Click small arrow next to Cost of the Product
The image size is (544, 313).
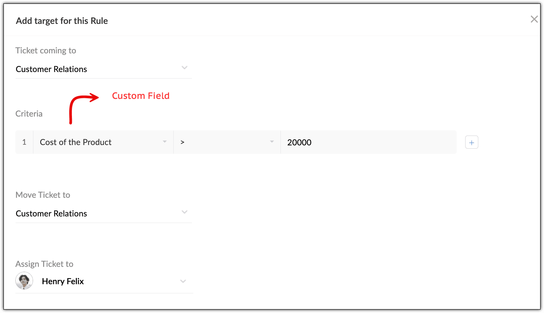(x=165, y=142)
